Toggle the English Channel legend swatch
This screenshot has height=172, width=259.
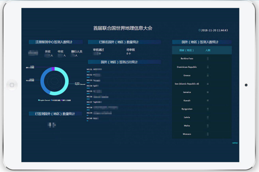tap(39, 100)
